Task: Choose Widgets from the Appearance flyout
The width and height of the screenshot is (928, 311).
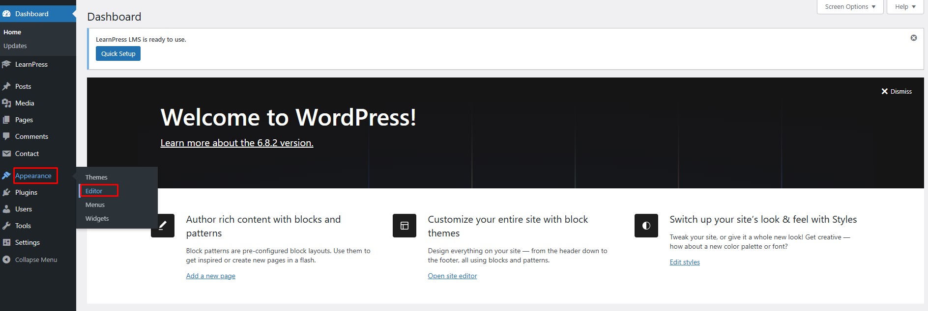Action: click(97, 218)
